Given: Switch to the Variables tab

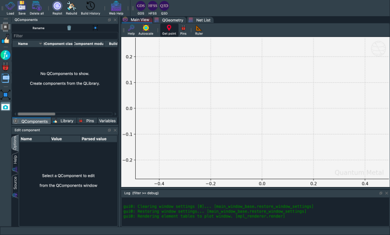Looking at the screenshot, I should point(107,121).
